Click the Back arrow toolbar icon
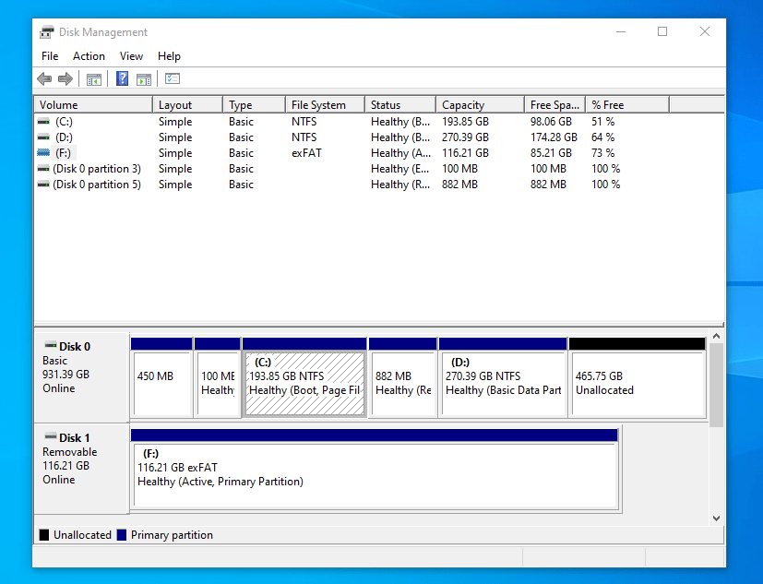The height and width of the screenshot is (584, 763). (x=44, y=79)
